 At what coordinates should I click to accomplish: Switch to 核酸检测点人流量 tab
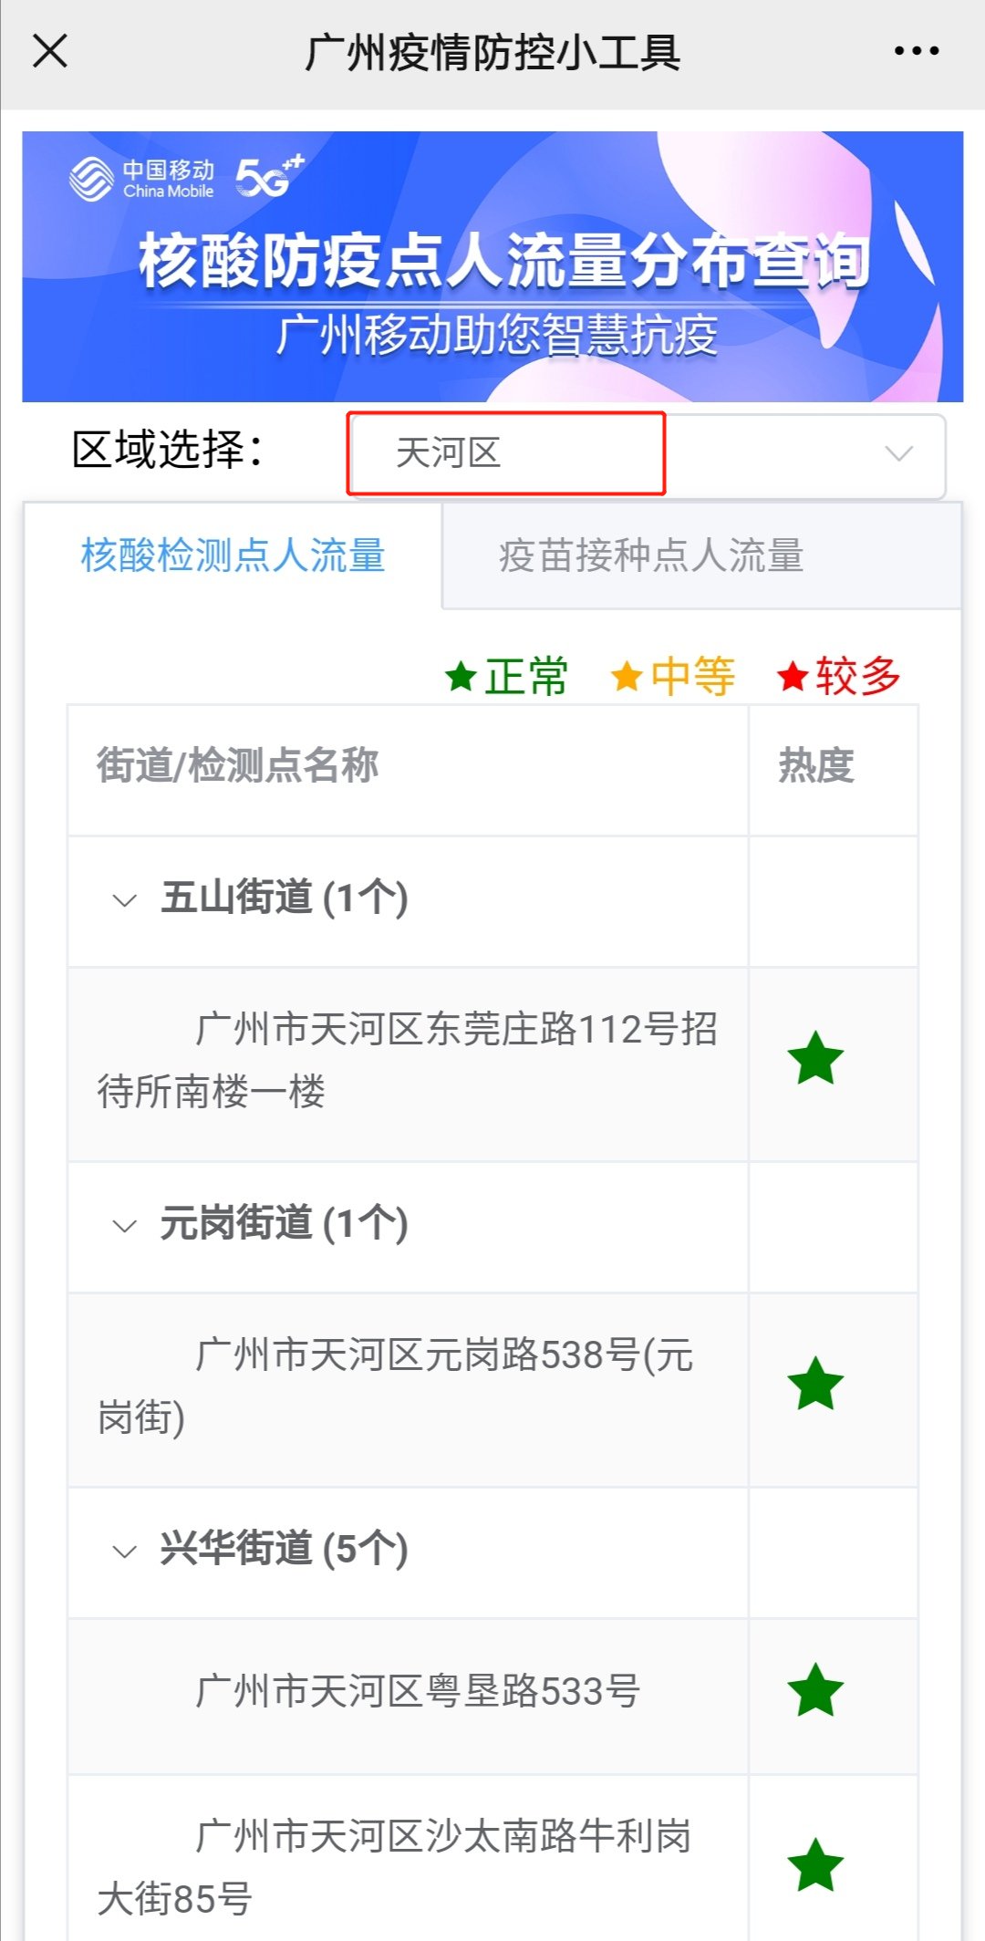(x=233, y=555)
